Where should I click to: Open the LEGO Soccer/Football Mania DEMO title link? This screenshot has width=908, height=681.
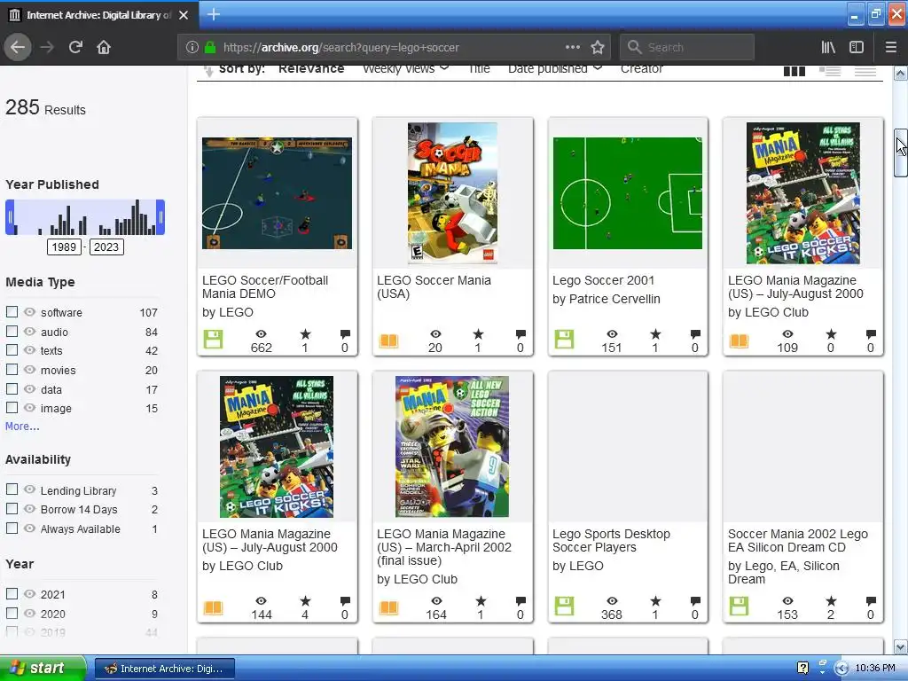[x=264, y=286]
